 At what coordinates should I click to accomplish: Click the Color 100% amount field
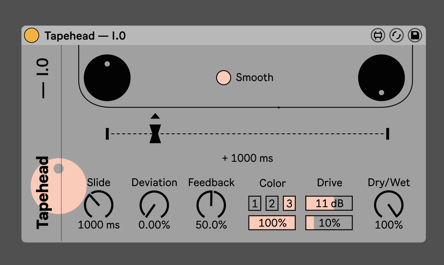272,223
